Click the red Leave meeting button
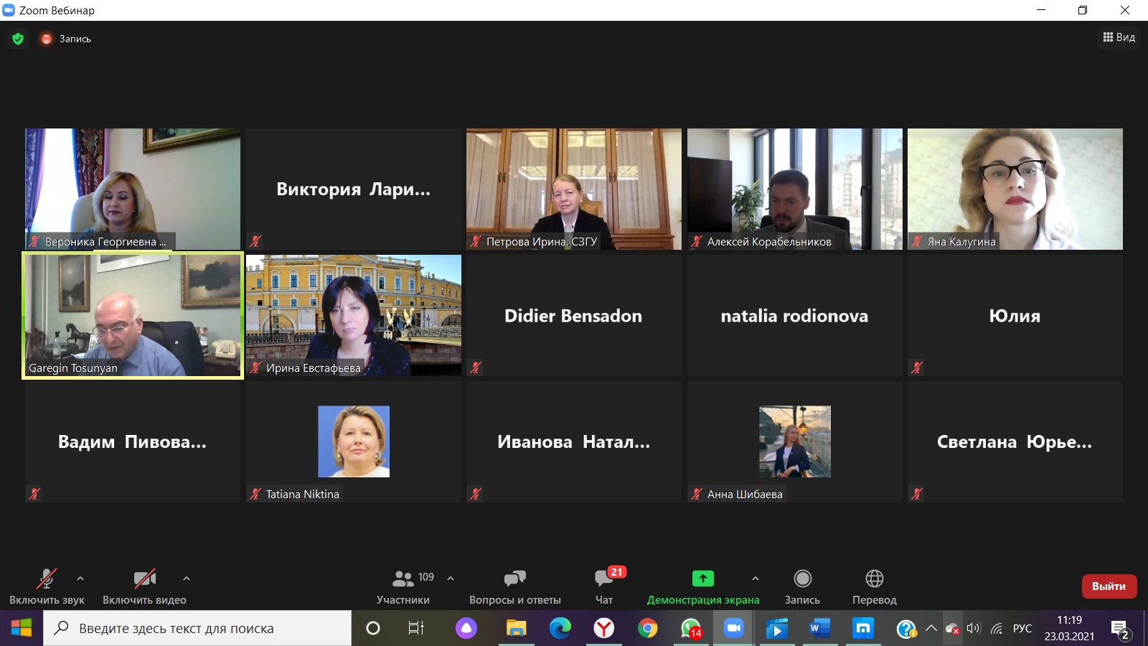 [1109, 586]
